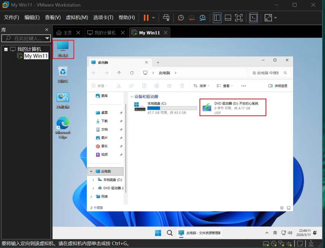
Task: Expand 本地磁盘 (C:) in navigation tree
Action: (x=93, y=180)
